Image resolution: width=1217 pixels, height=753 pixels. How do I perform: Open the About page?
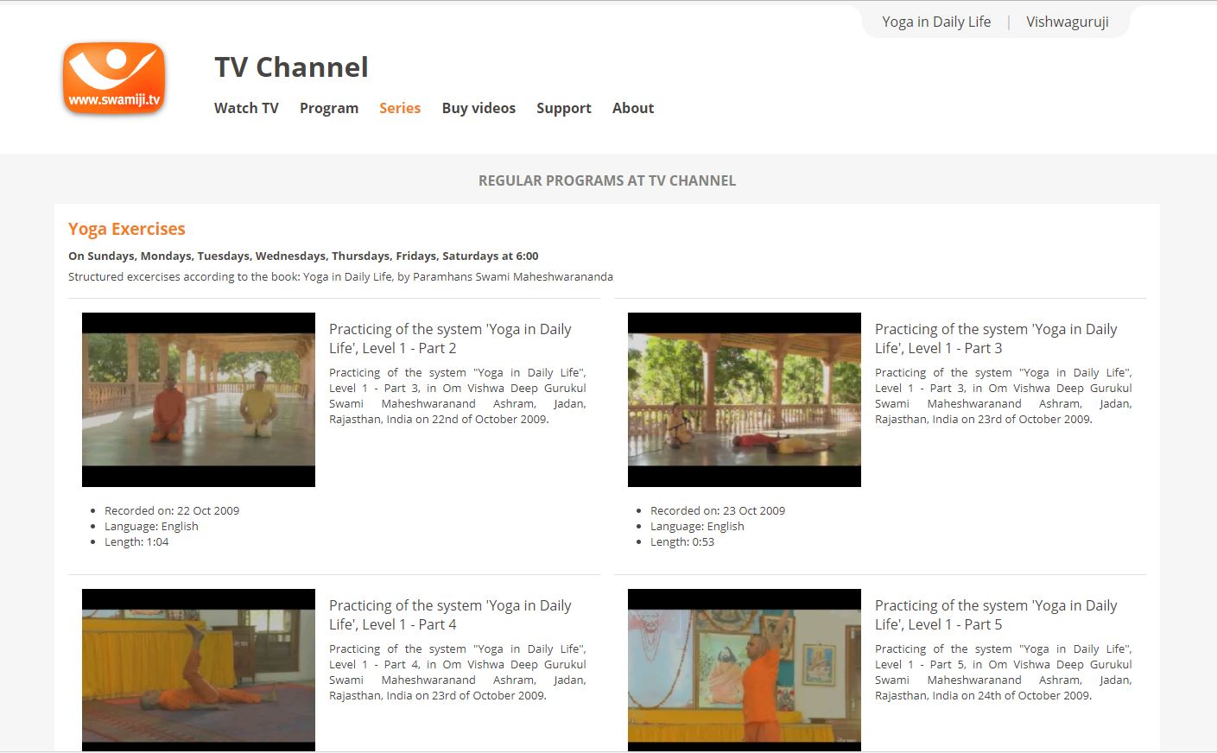click(633, 108)
